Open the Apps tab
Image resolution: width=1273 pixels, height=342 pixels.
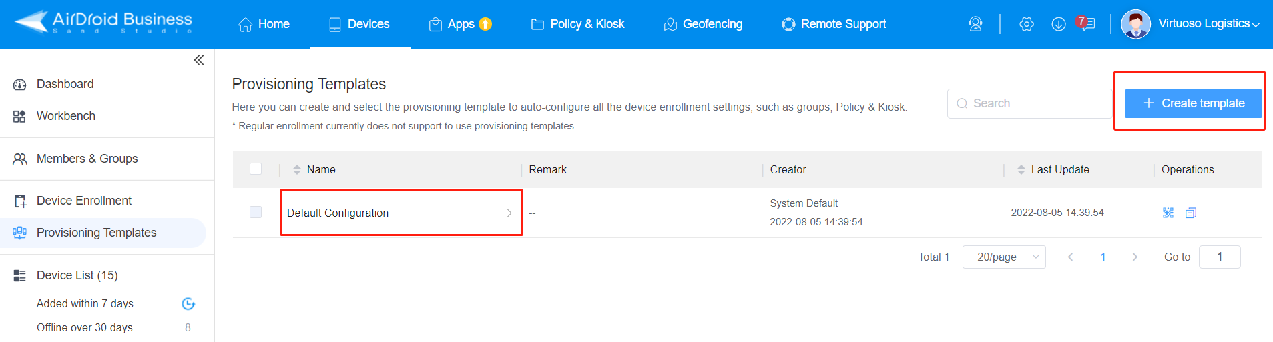tap(451, 24)
